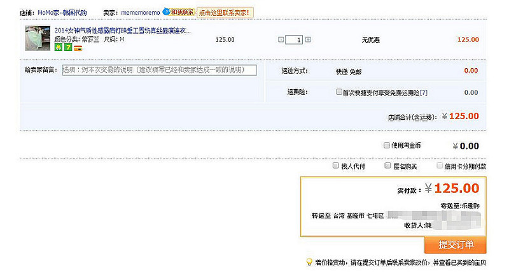Increase quantity with the plus button
509x272 pixels.
(308, 39)
